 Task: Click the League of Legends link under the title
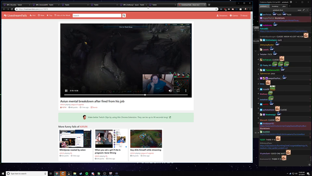coord(77,105)
